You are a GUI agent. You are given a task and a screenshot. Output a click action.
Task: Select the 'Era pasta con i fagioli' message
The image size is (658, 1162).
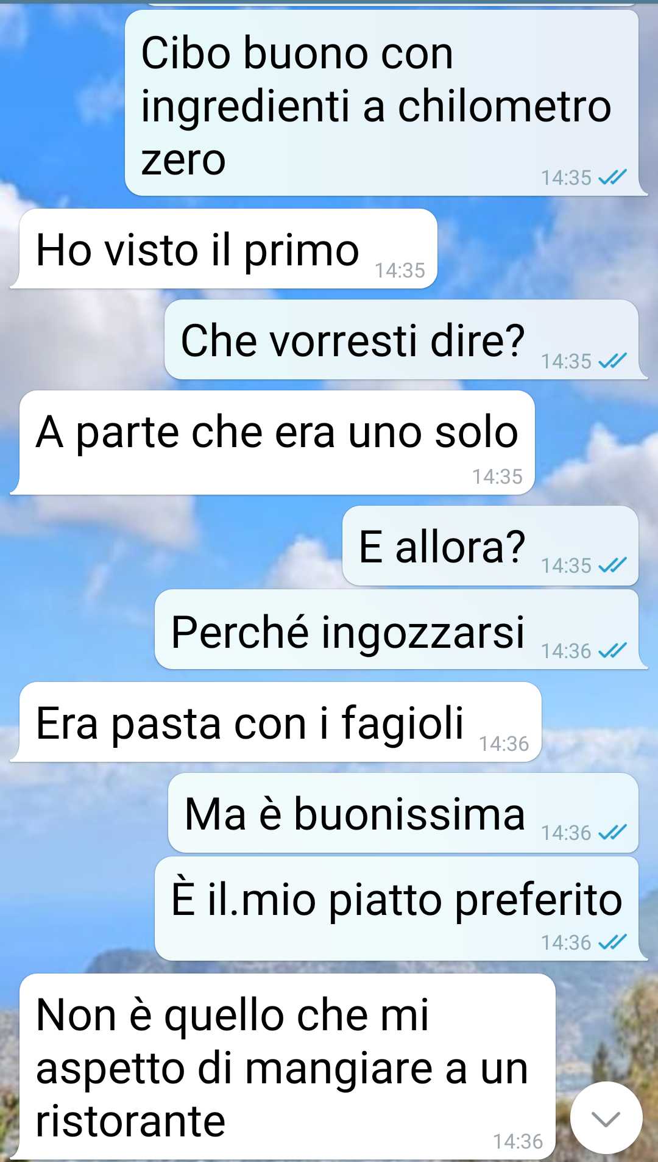click(275, 722)
